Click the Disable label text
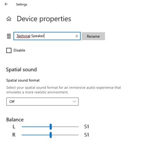Viewport: 163px width, 157px height. tap(19, 50)
